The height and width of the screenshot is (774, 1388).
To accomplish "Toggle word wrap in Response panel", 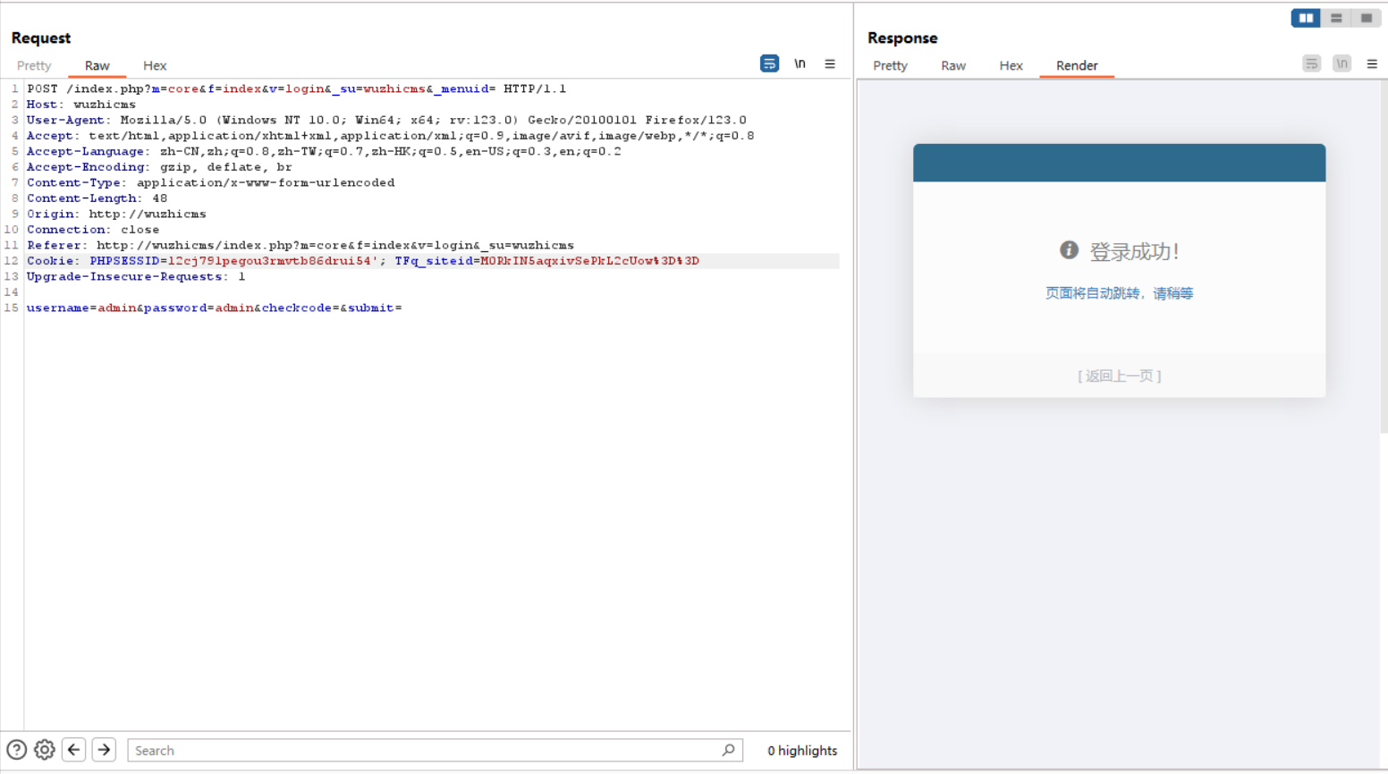I will 1311,63.
